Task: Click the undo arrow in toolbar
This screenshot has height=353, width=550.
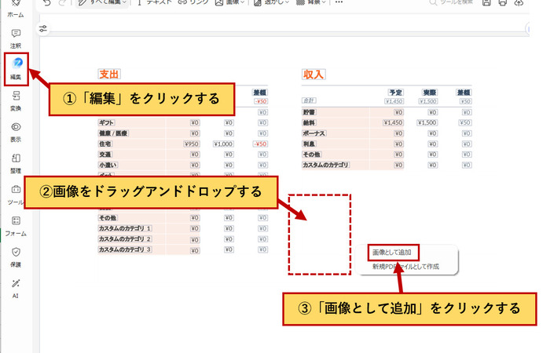Action: point(49,4)
